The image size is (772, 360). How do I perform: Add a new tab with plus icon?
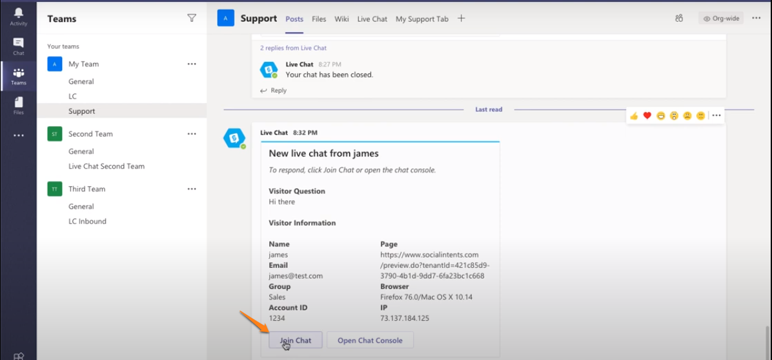(x=461, y=18)
